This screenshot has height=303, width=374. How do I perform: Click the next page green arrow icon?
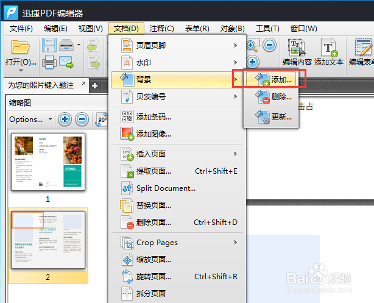(94, 62)
